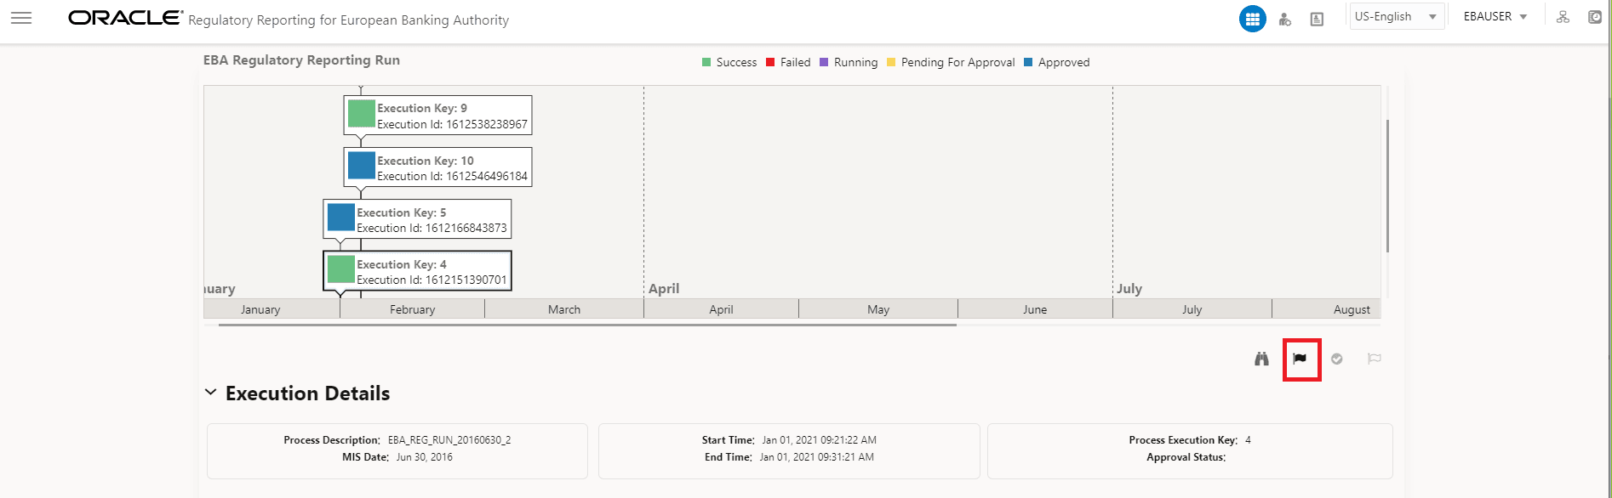Select the Execution Key: 9 node
The image size is (1612, 498).
(x=437, y=116)
